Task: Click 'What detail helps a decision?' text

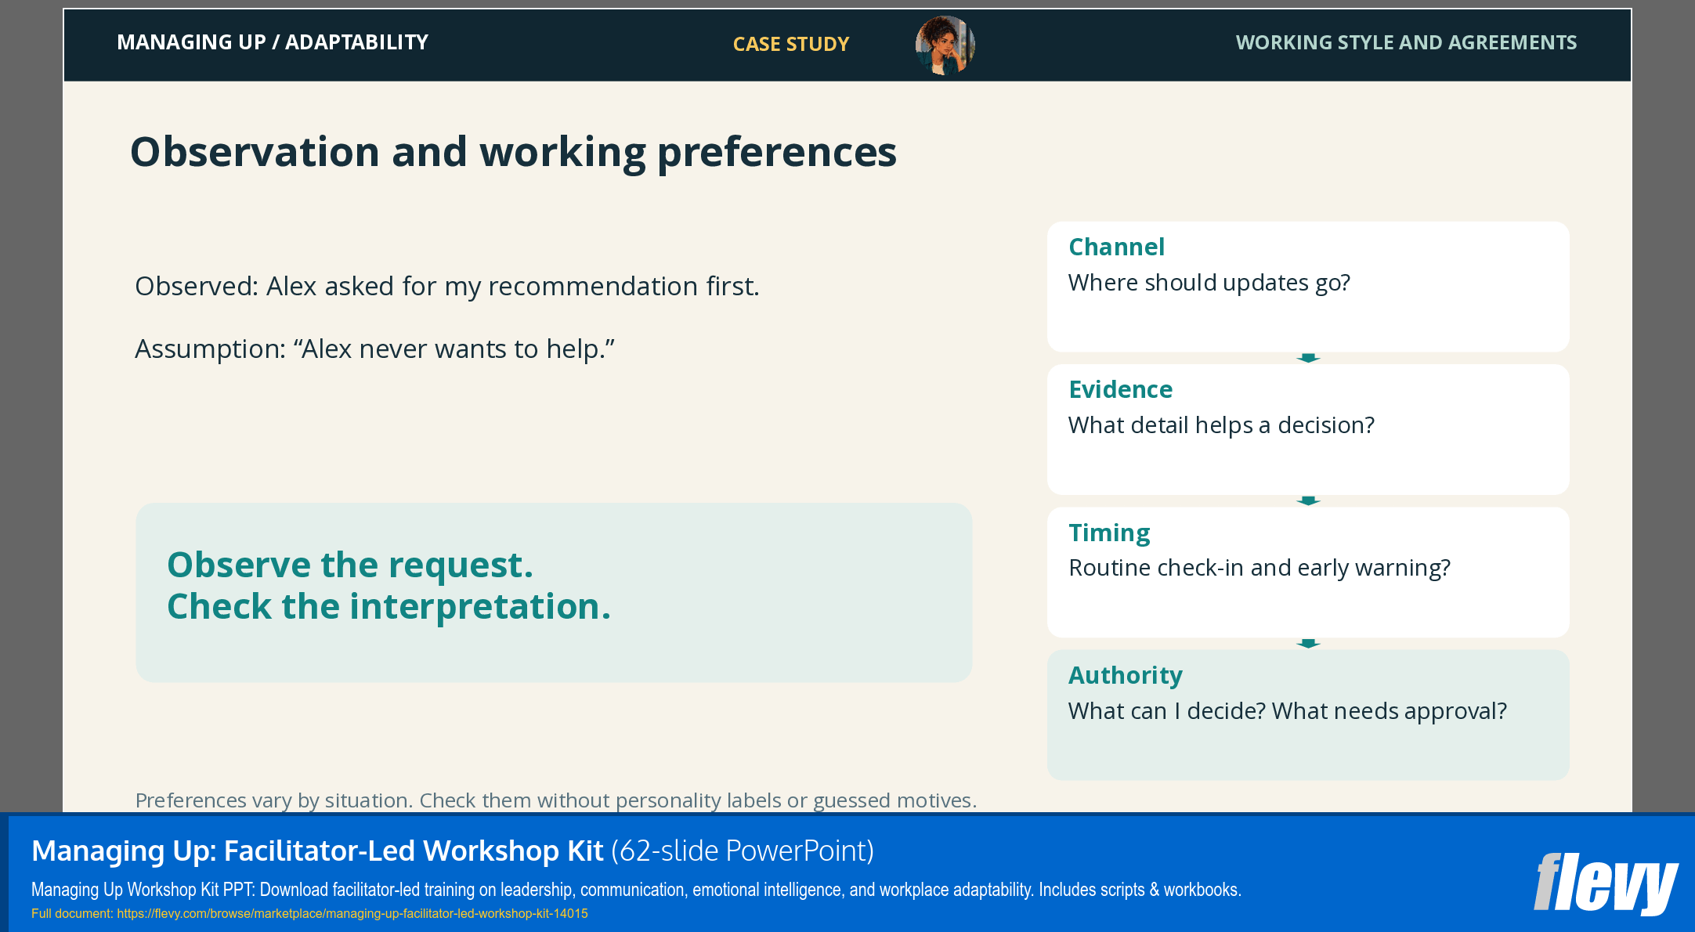Action: point(1221,425)
